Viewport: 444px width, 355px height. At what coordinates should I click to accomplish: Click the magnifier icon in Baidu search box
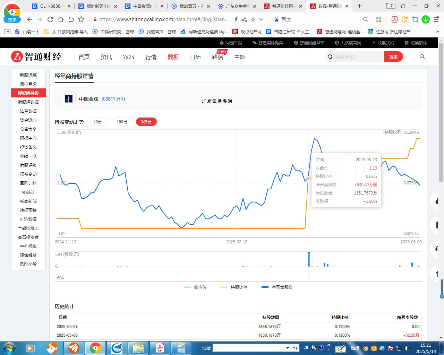366,19
